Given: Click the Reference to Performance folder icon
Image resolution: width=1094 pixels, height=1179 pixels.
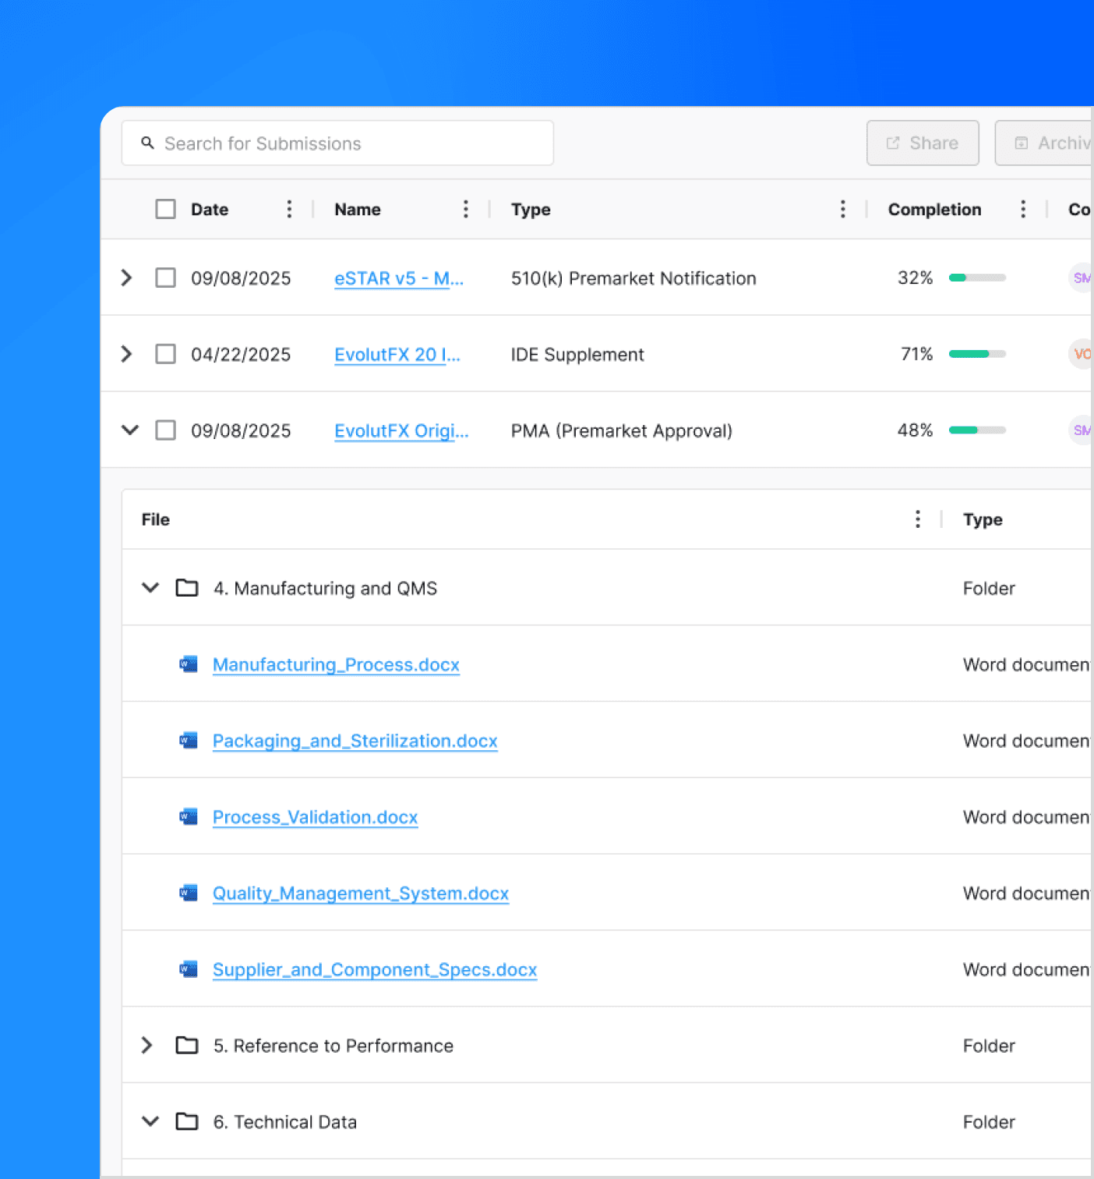Looking at the screenshot, I should 187,1045.
